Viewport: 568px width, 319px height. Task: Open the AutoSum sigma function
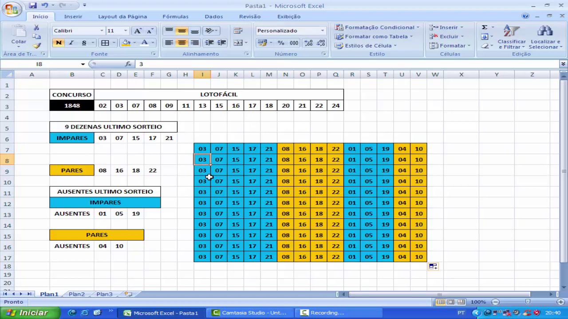(x=485, y=27)
